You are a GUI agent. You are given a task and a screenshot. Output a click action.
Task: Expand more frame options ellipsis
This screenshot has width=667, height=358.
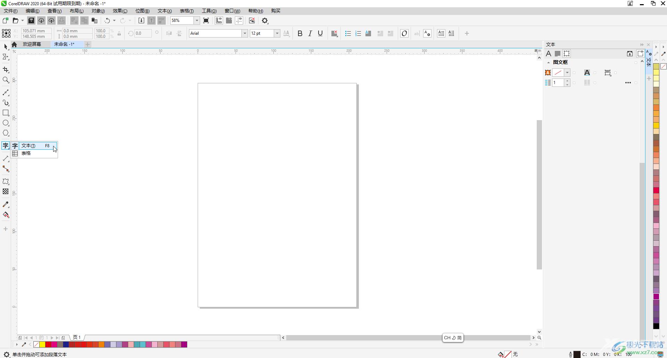point(628,83)
